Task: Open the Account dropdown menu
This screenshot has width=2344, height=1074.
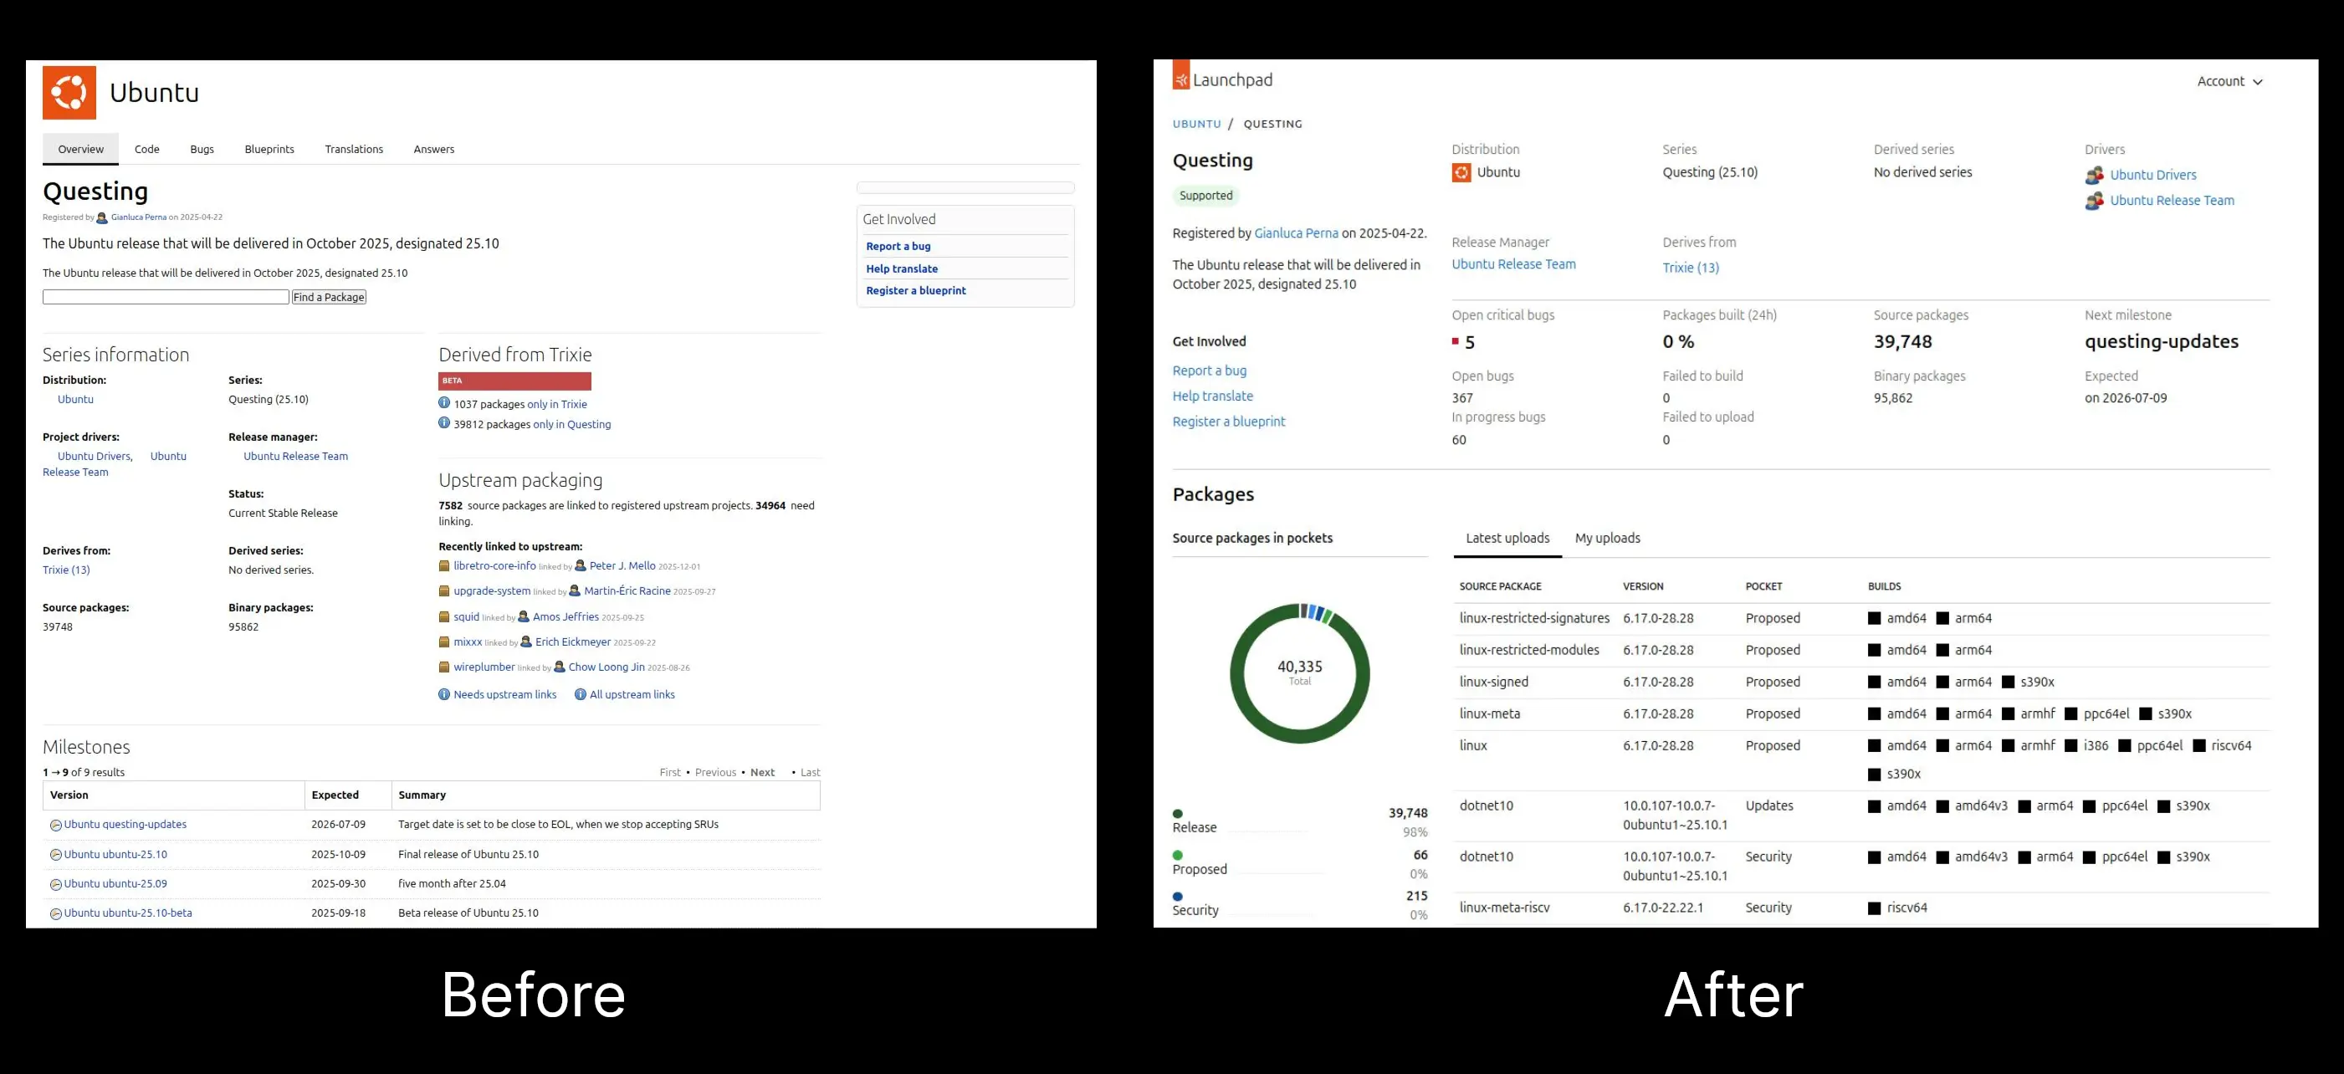Action: click(x=2229, y=81)
